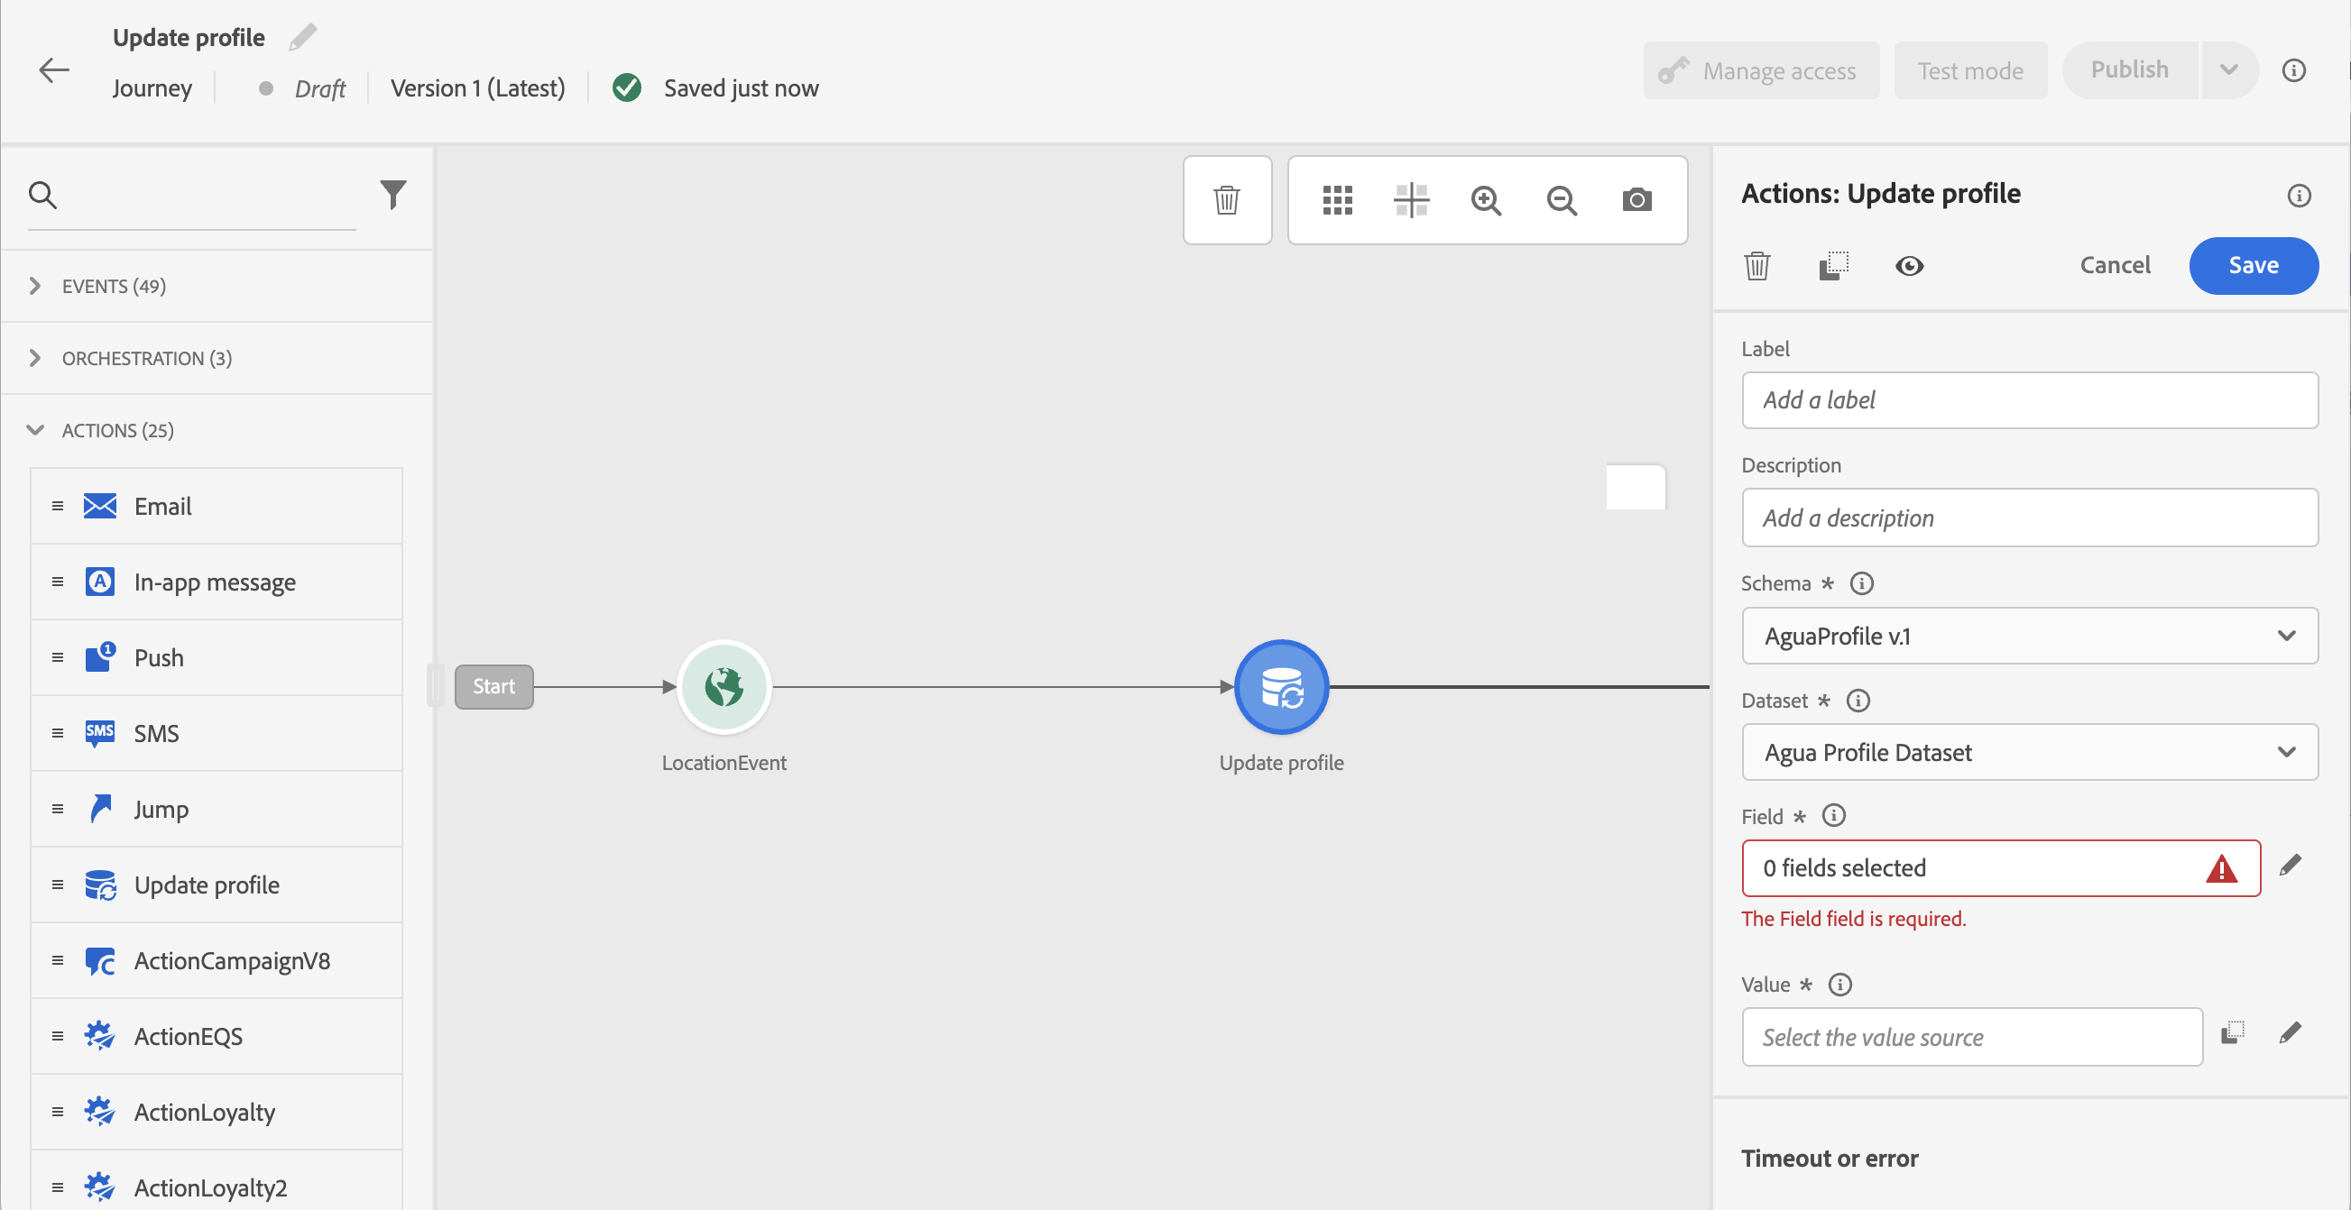This screenshot has width=2351, height=1210.
Task: Toggle the grid display icon in canvas toolbar
Action: pyautogui.click(x=1337, y=199)
